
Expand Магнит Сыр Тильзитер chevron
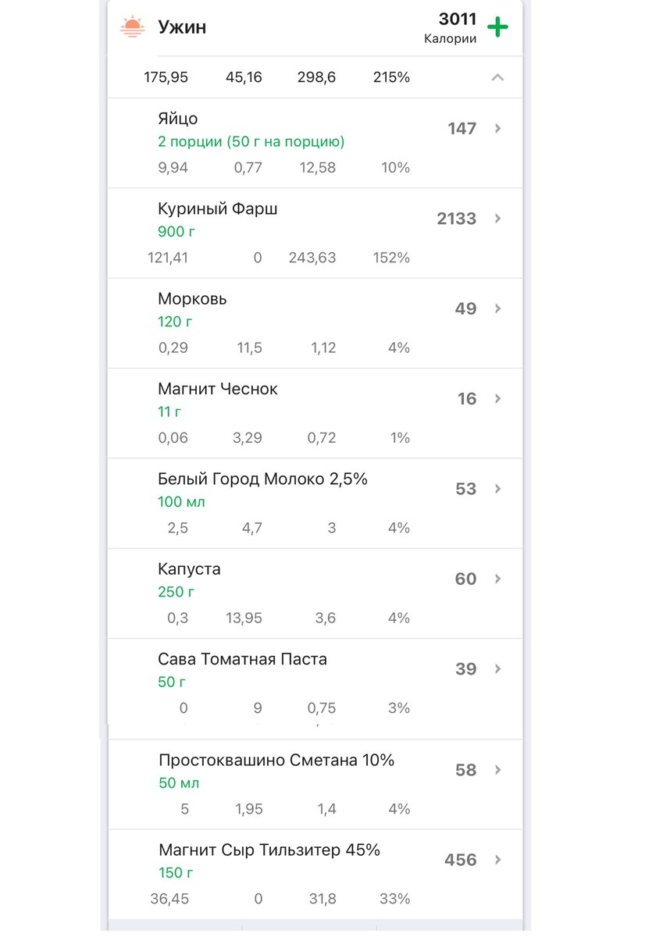(498, 860)
